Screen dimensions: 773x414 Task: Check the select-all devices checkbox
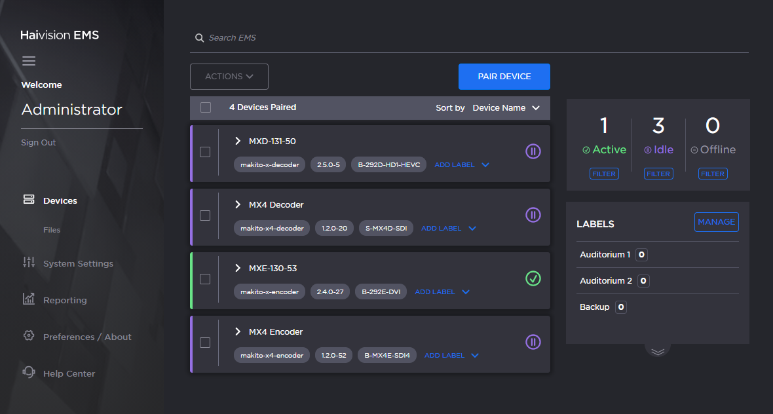pos(205,107)
